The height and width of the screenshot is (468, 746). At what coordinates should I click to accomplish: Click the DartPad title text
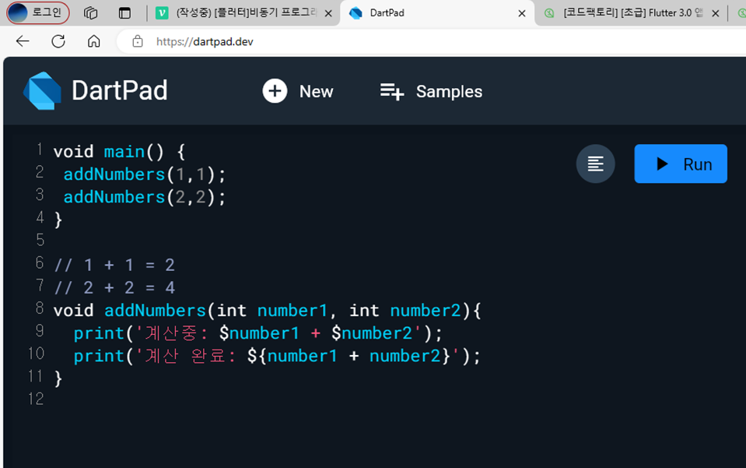(x=120, y=90)
